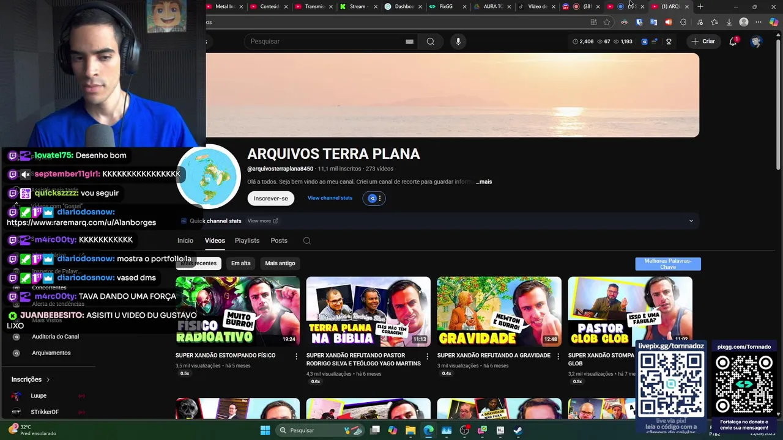Search within channel using magnifier icon
Viewport: 783px width, 440px height.
[307, 241]
